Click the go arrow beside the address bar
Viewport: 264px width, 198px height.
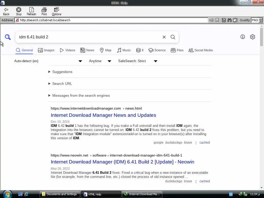pos(211,20)
